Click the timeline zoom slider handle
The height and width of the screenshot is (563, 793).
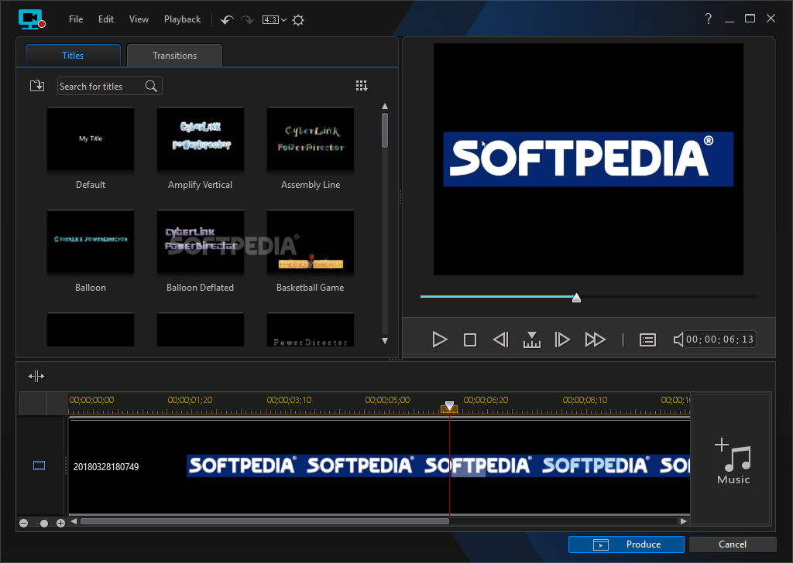44,523
